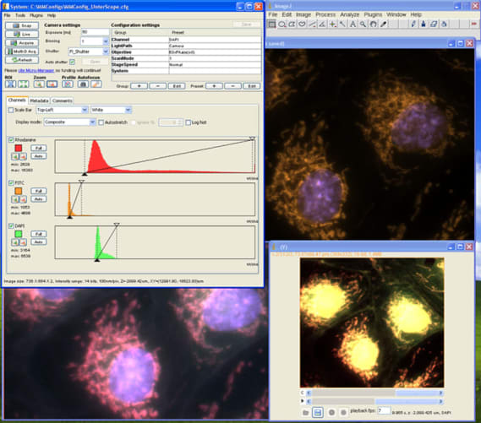Toggle the Auto shutter checkbox
The image size is (481, 423).
tap(73, 62)
